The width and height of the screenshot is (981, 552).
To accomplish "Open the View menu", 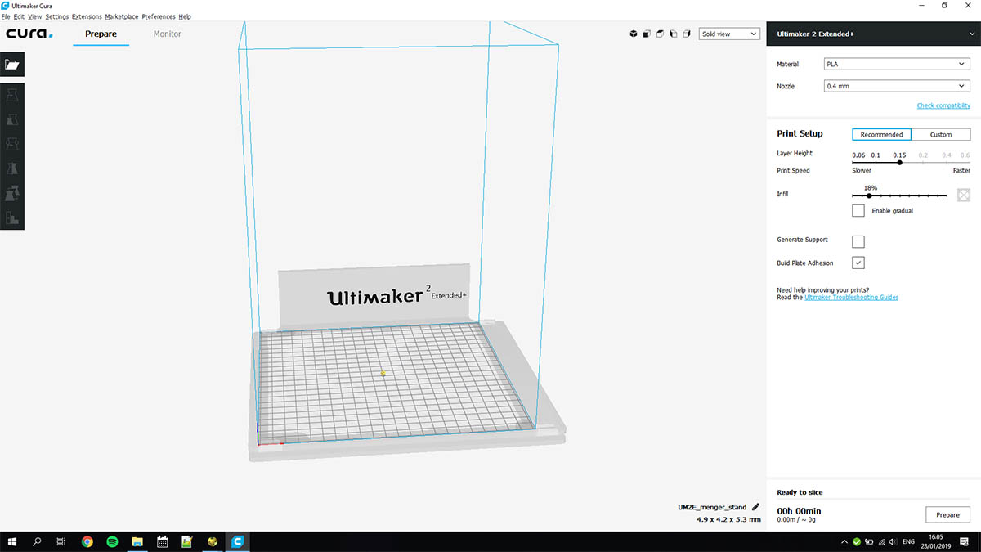I will click(x=35, y=16).
